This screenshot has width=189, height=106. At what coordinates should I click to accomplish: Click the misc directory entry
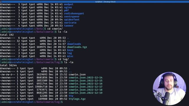point(70,56)
